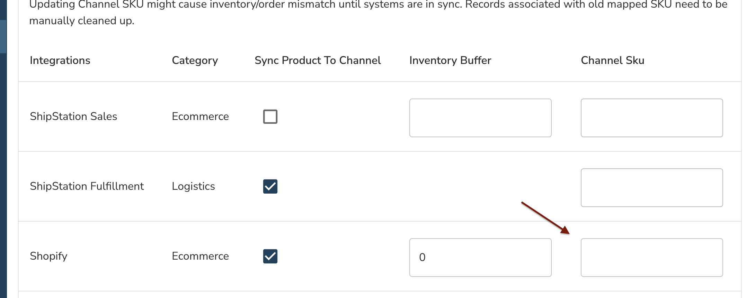This screenshot has height=298, width=755.
Task: Enable sync checkbox for ShipStation Sales
Action: pyautogui.click(x=270, y=117)
